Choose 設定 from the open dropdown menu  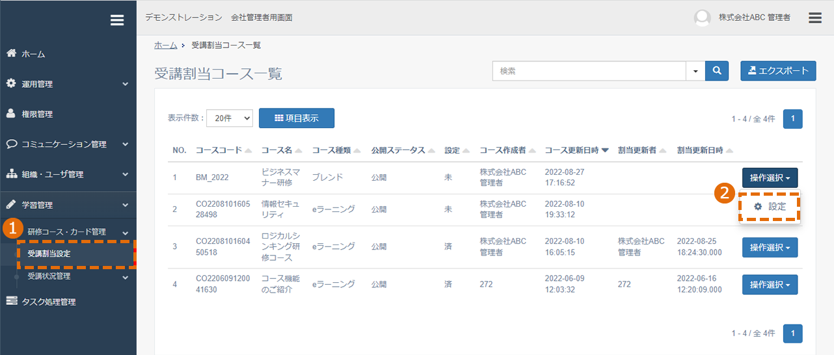(x=769, y=207)
